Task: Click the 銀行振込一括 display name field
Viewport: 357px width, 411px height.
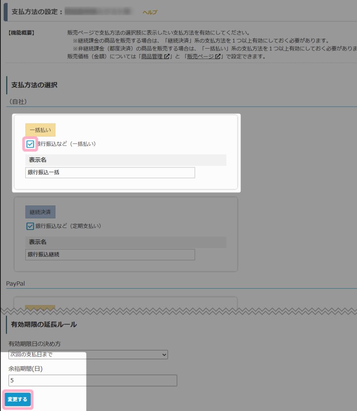Action: pos(110,173)
